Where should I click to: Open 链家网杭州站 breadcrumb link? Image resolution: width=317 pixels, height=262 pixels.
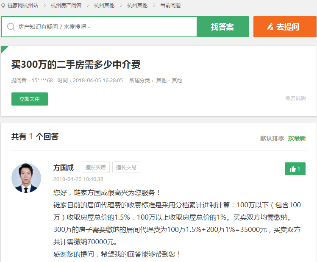point(23,6)
